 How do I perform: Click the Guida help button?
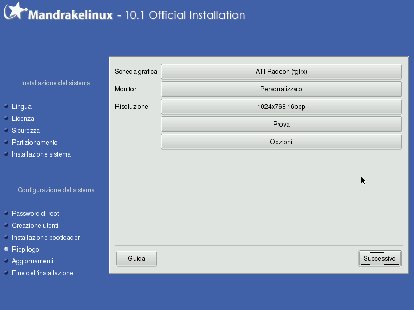tap(137, 259)
